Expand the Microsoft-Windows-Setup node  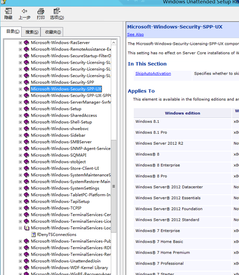20,109
